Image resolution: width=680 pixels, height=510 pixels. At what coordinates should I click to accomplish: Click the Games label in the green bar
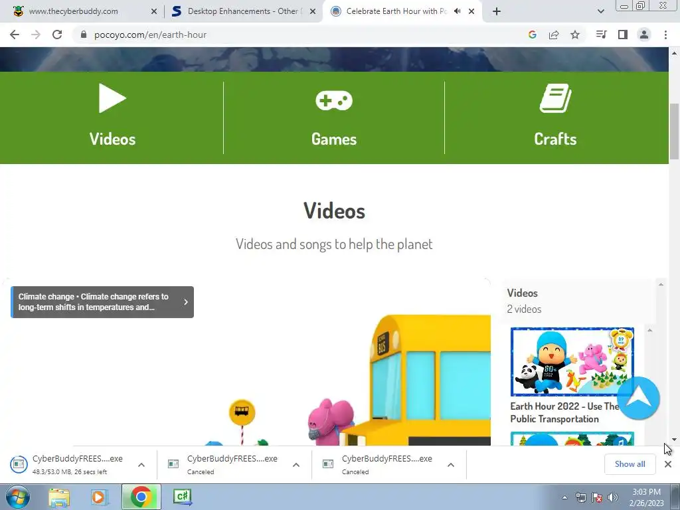click(x=334, y=139)
